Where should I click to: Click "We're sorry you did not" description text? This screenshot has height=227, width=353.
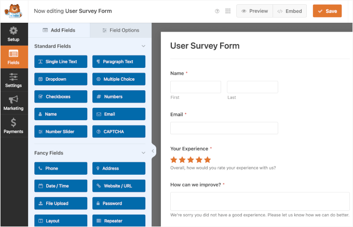pos(260,215)
